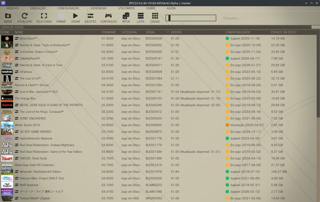Click config icon beside Hyperdimension Neptunia
The image size is (320, 202).
(17, 138)
